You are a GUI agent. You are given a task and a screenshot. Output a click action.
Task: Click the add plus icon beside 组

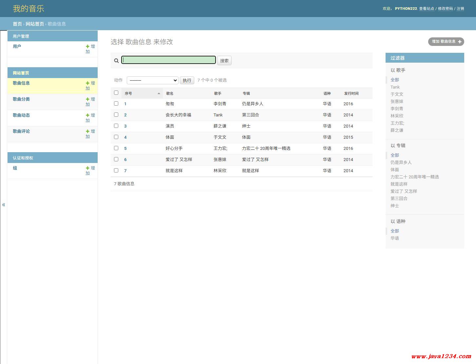coord(87,168)
